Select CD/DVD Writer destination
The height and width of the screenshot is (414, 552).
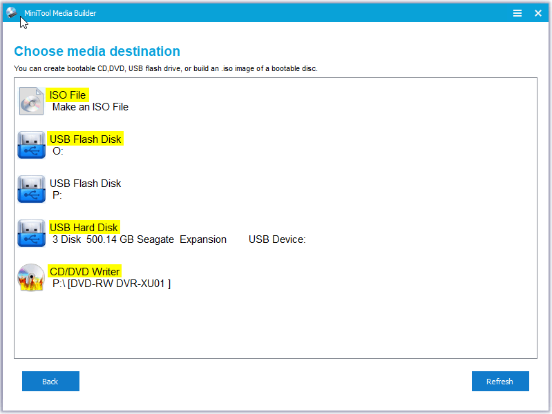[85, 272]
